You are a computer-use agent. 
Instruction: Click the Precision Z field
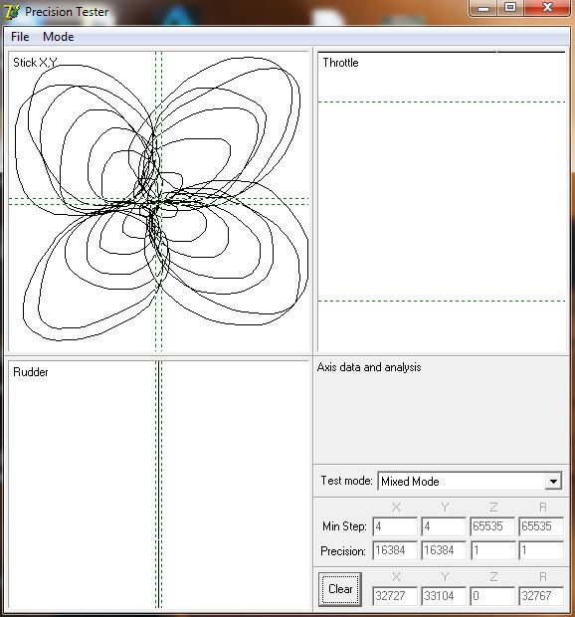point(492,550)
